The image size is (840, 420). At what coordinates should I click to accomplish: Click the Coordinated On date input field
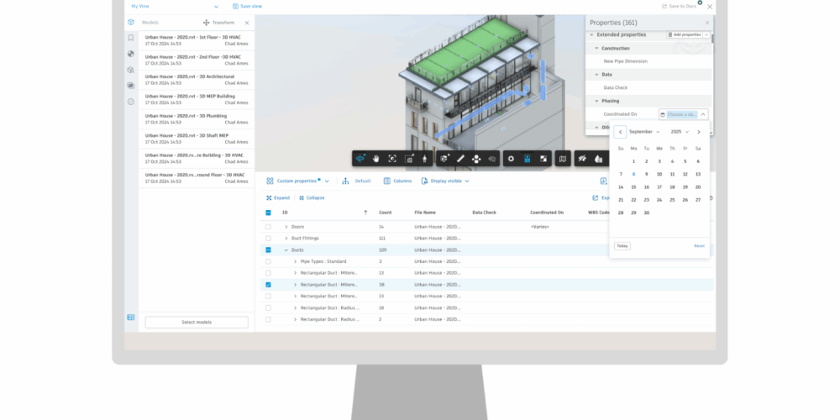[x=682, y=114]
